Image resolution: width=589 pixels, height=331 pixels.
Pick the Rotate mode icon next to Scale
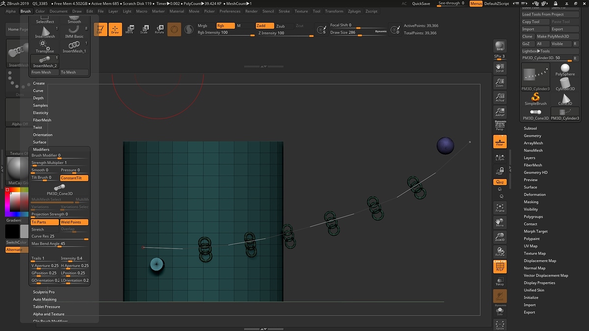tap(160, 29)
